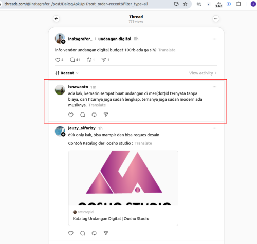Click the jauzy_alfarisy profile picture
Screen dimensions: 257x244
[x=60, y=131]
